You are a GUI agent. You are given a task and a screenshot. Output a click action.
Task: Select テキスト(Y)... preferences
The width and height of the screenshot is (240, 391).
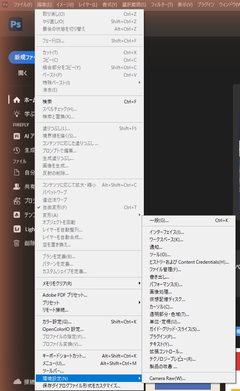point(188,344)
